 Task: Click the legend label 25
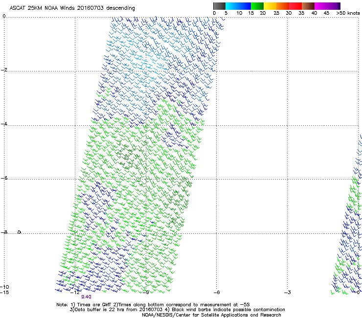tap(276, 13)
